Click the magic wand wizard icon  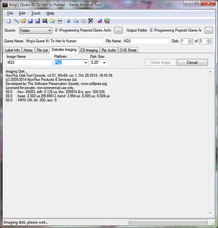tap(16, 21)
